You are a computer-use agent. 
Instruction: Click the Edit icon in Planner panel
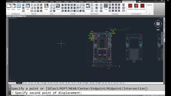28,6
